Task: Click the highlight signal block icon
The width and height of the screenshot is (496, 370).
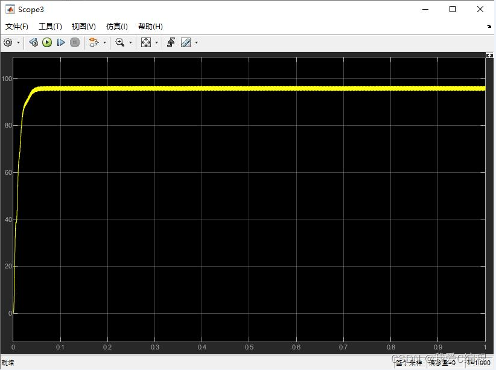Action: [94, 42]
